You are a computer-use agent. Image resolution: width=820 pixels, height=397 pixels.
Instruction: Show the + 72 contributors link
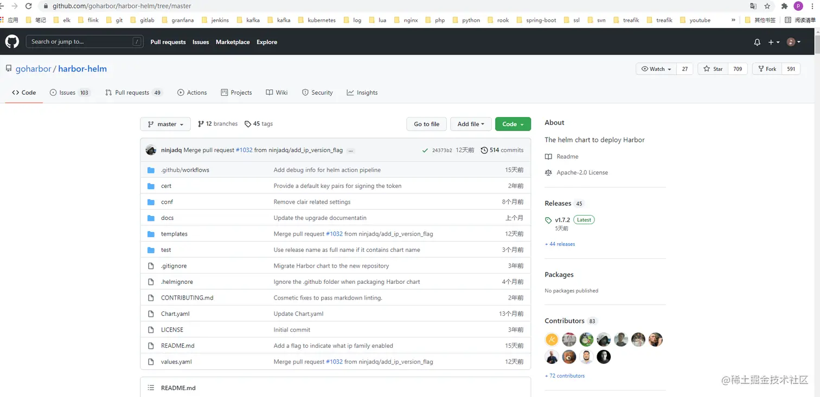click(565, 376)
